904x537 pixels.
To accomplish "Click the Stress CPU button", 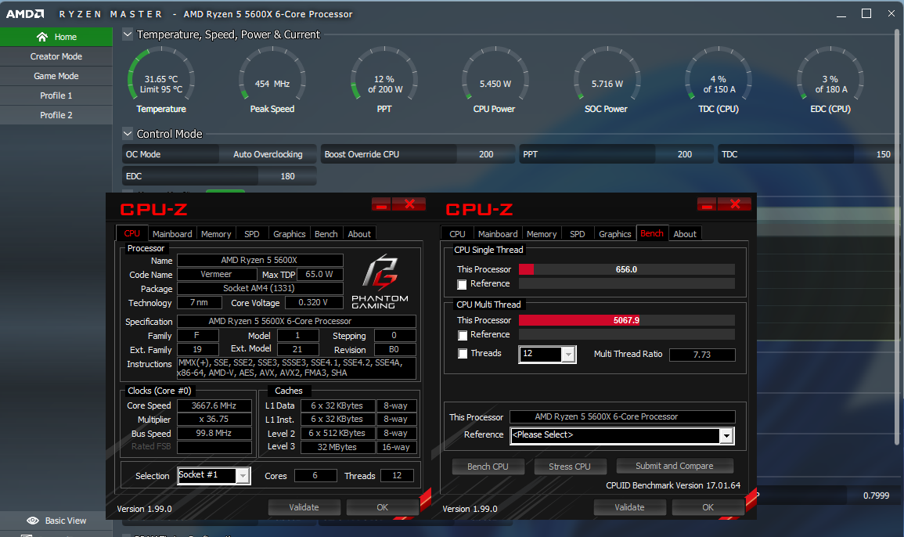I will click(570, 467).
